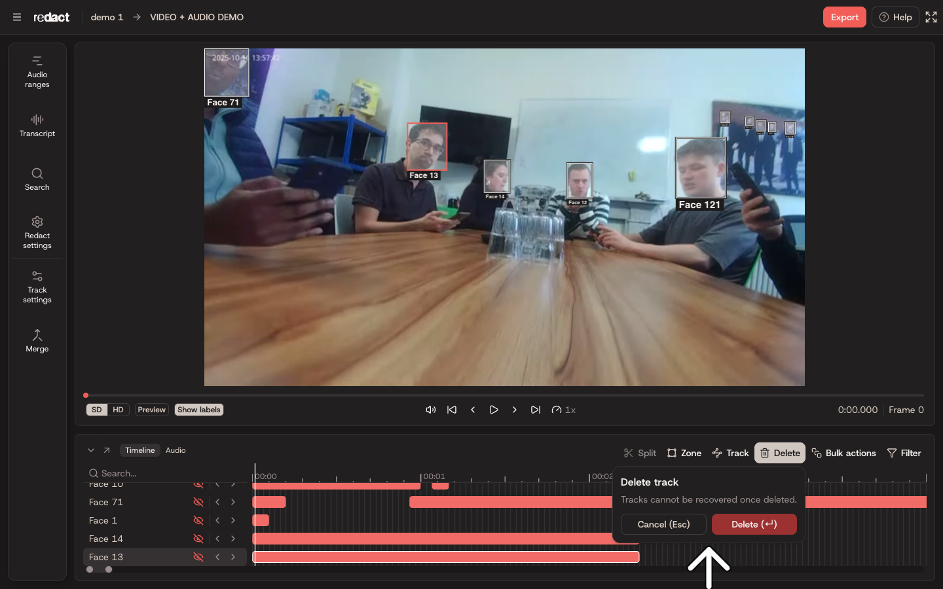
Task: Open Redact settings
Action: [x=37, y=232]
